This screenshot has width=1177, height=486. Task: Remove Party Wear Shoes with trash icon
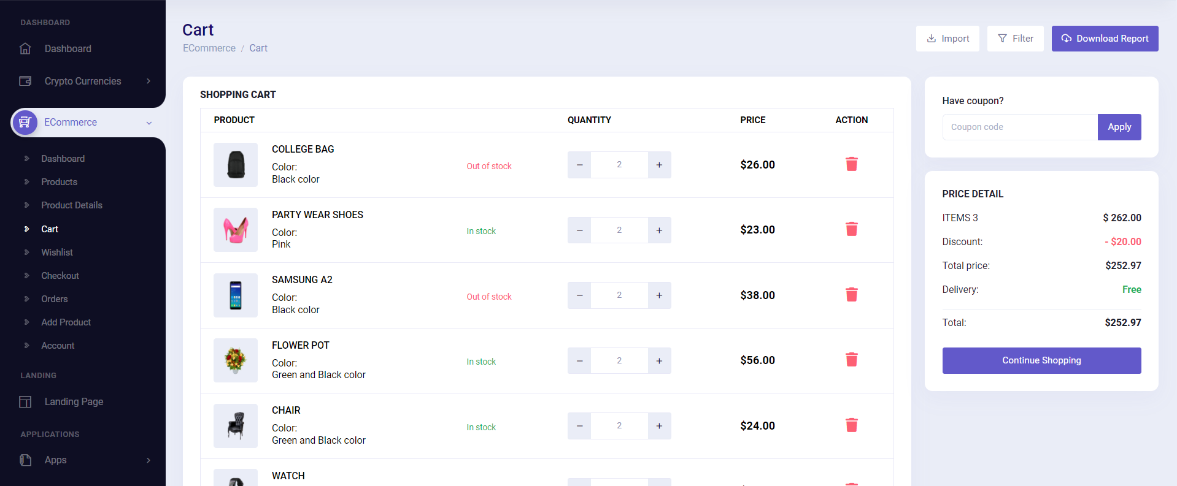pos(851,229)
